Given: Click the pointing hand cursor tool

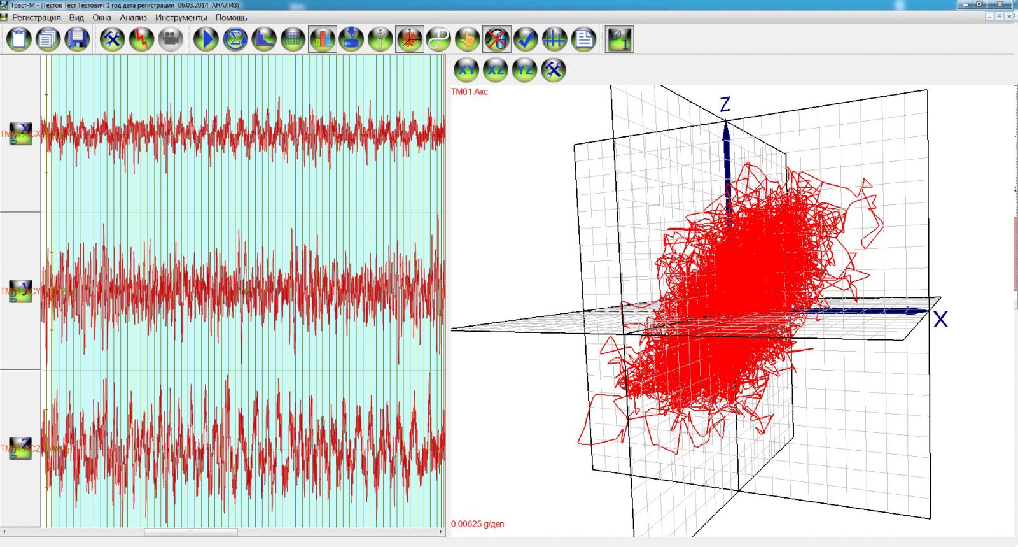Looking at the screenshot, I should [467, 39].
